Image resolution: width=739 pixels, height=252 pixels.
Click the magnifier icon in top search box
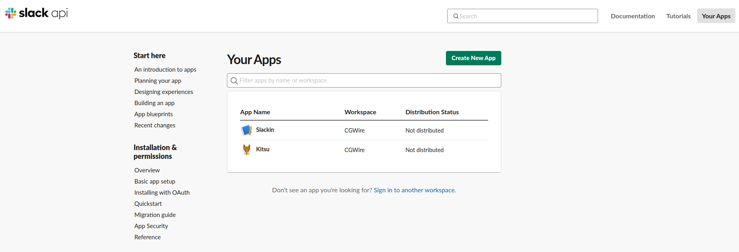456,16
